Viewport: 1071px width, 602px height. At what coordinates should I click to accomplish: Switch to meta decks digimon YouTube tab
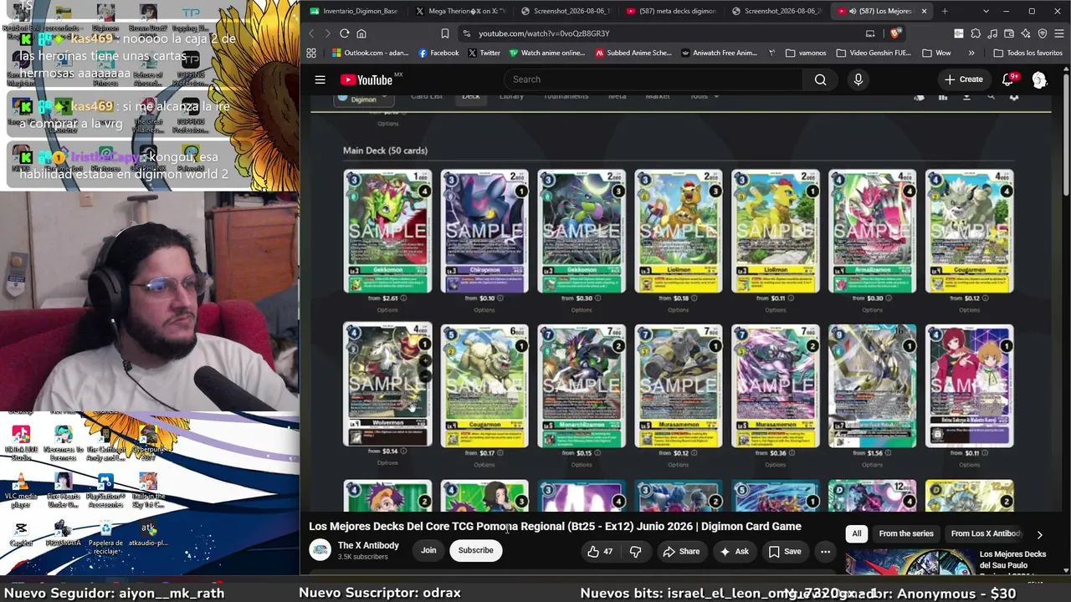(671, 11)
